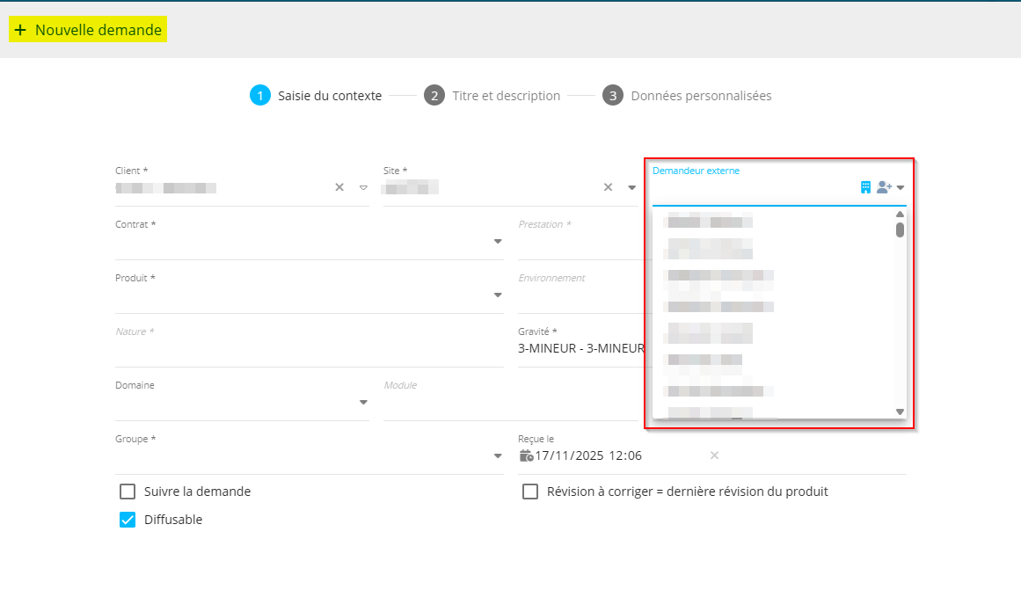
Task: Clear the Site field with its X
Action: (608, 187)
